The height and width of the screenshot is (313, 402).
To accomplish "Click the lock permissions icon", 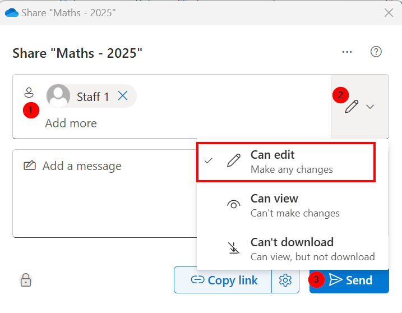I will coord(25,280).
